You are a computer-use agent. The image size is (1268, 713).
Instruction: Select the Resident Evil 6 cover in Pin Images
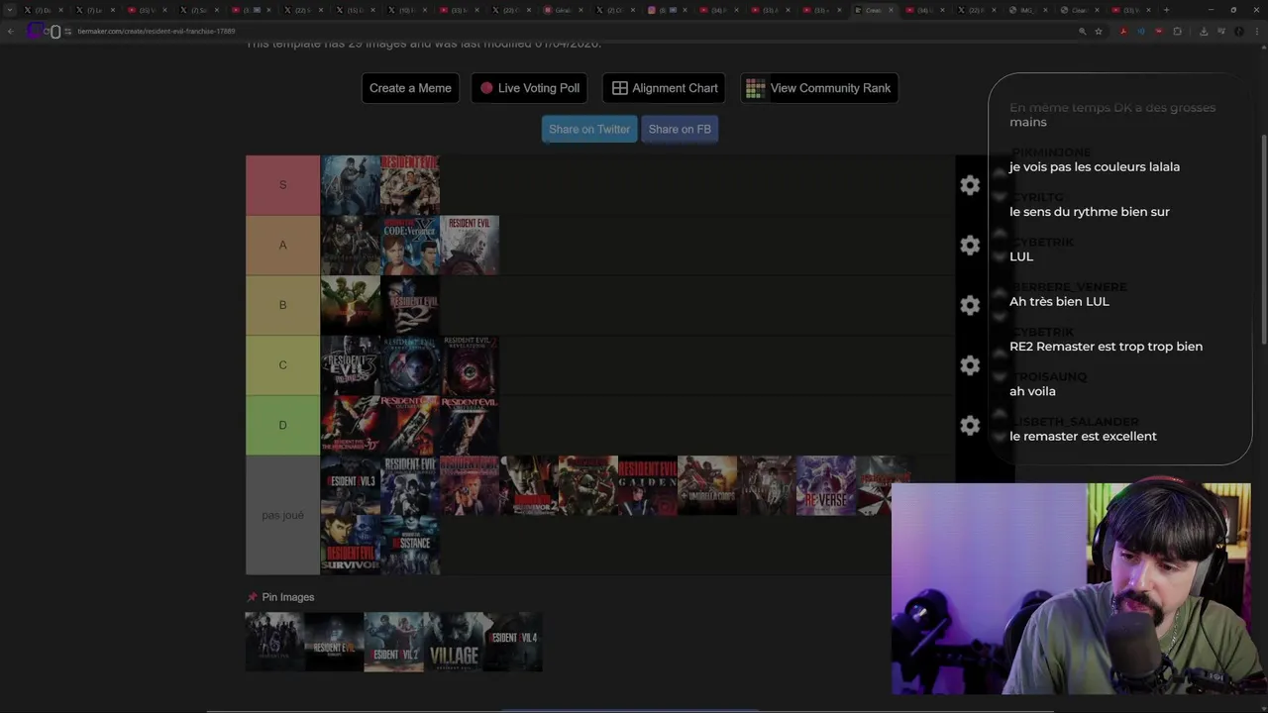pos(275,642)
